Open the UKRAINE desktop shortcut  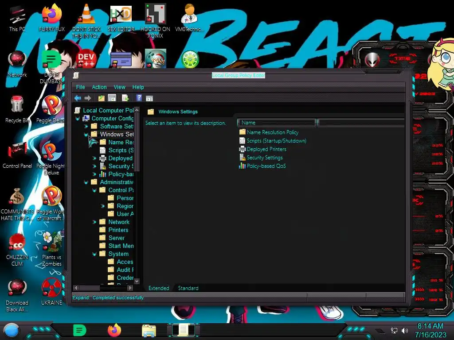click(x=51, y=291)
